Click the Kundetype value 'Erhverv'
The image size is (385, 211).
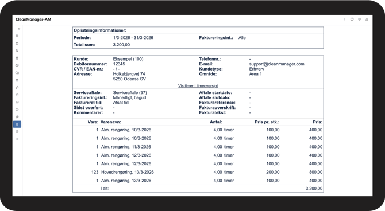(x=257, y=69)
